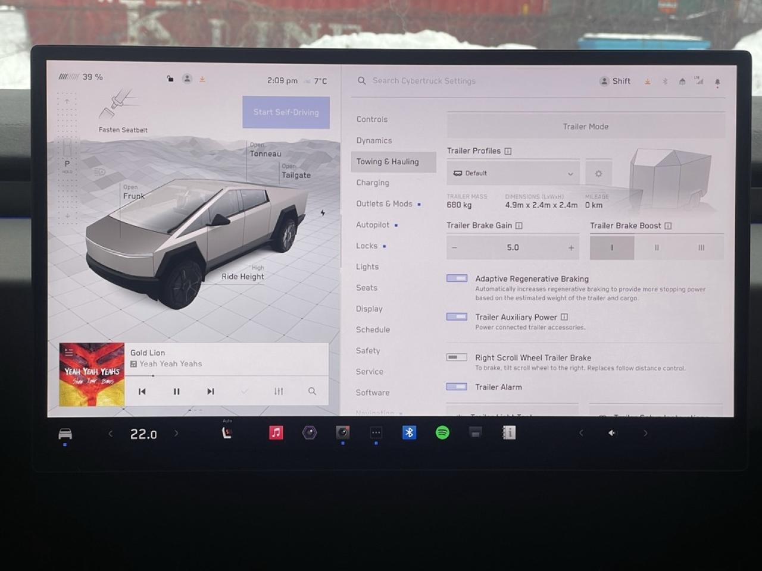Screen dimensions: 762x571
Task: Open the software update download icon
Action: coord(648,81)
